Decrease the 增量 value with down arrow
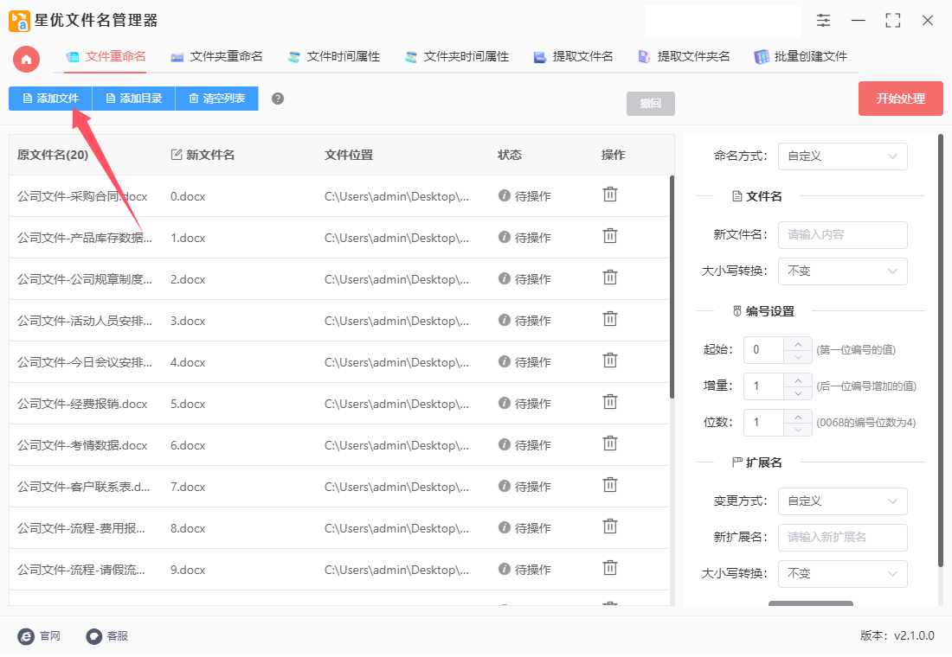952x657 pixels. (798, 393)
